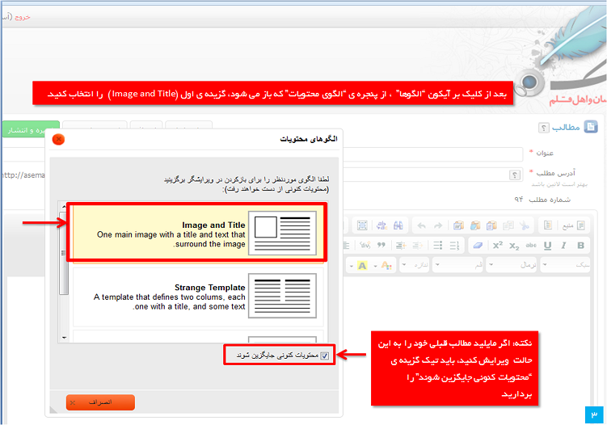Open the background color dropdown arrow

[x=352, y=266]
